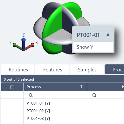The height and width of the screenshot is (124, 124).
Task: Click the ascending sort arrow icon
Action: tap(81, 87)
